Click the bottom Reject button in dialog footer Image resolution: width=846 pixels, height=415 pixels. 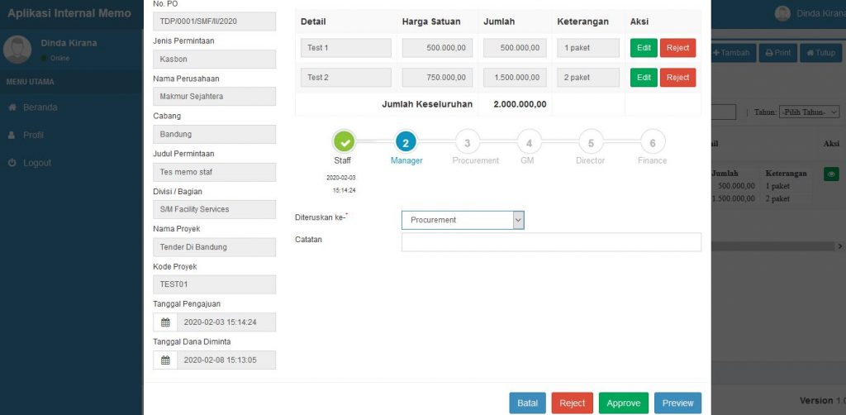click(x=572, y=403)
